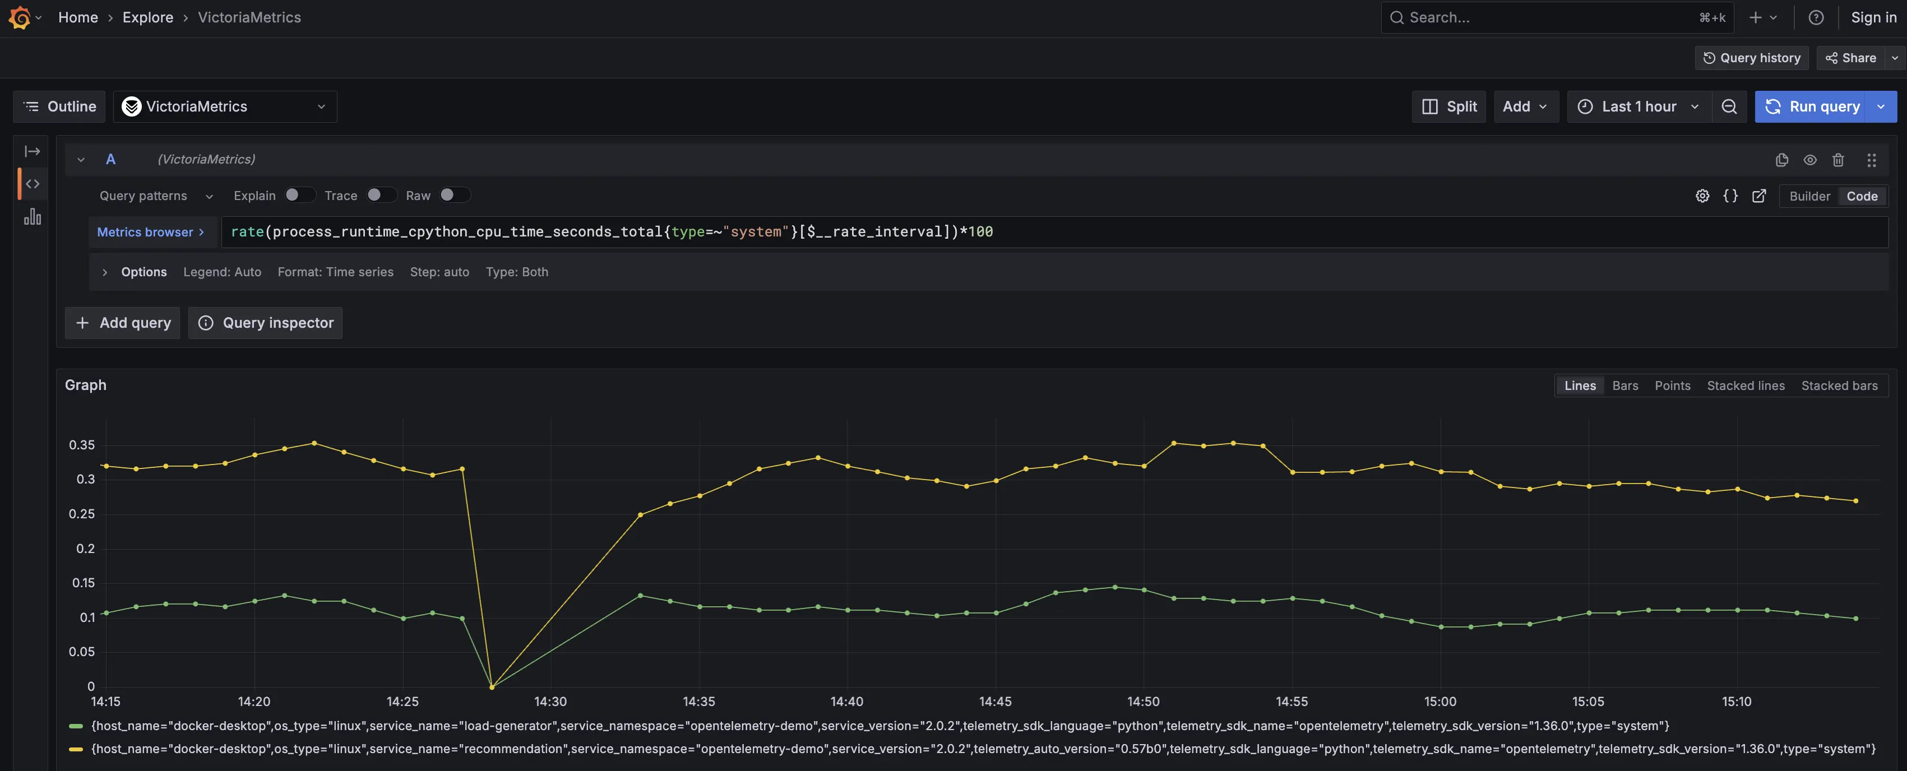Screen dimensions: 1907x771
Task: Open the Last 1 hour time picker
Action: [x=1638, y=106]
